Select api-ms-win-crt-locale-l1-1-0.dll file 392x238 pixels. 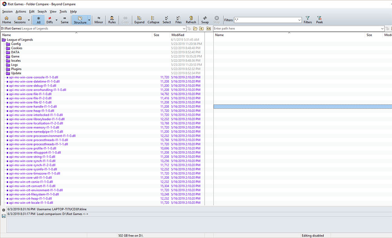(x=31, y=203)
